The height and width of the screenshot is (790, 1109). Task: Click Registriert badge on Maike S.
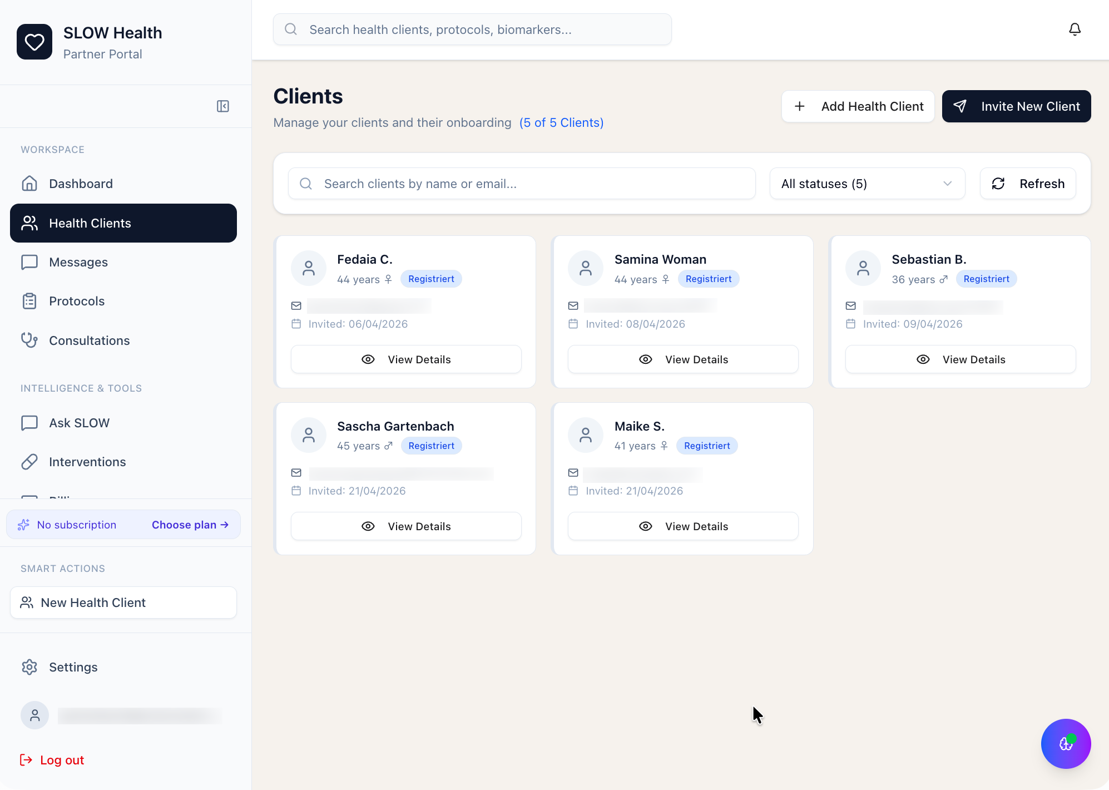[707, 446]
